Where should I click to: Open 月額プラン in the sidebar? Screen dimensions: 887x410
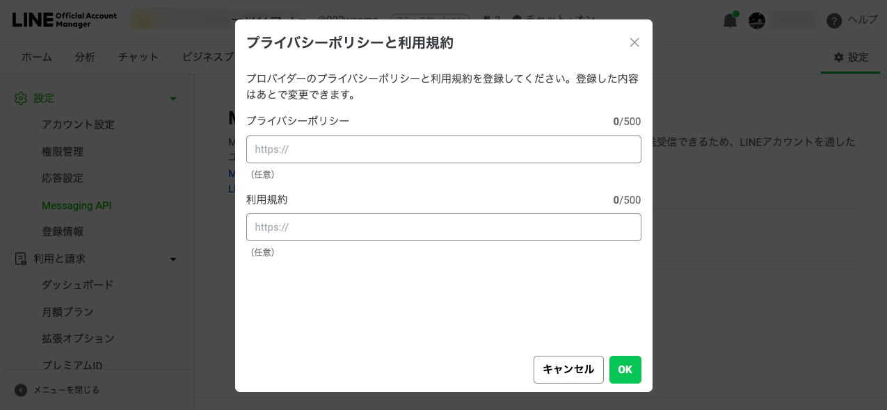pos(67,312)
